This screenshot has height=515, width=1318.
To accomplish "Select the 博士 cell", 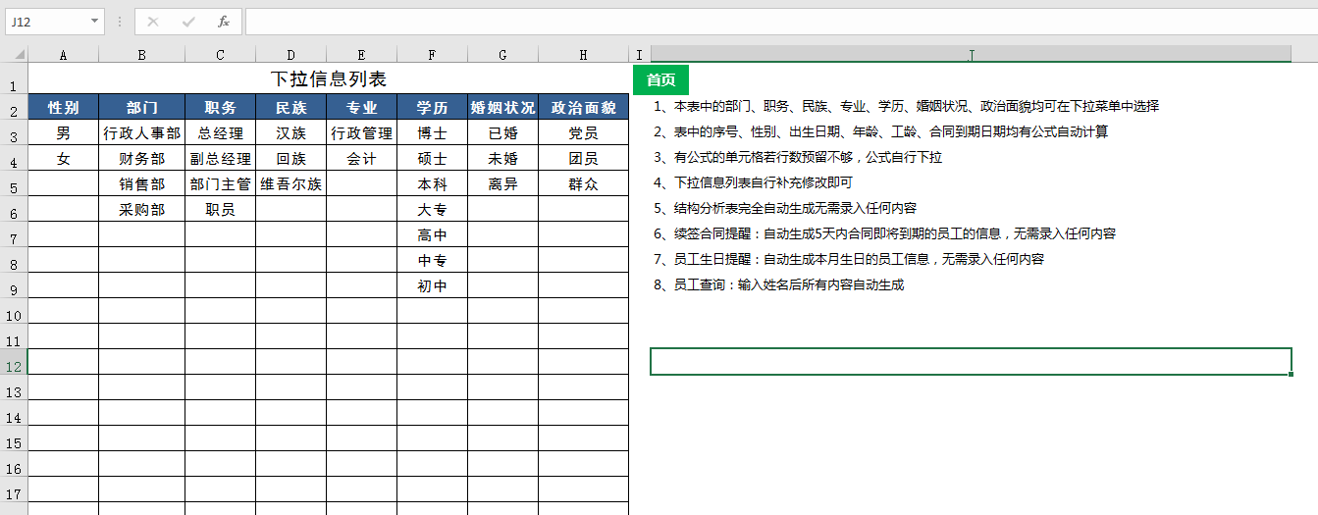I will 433,132.
